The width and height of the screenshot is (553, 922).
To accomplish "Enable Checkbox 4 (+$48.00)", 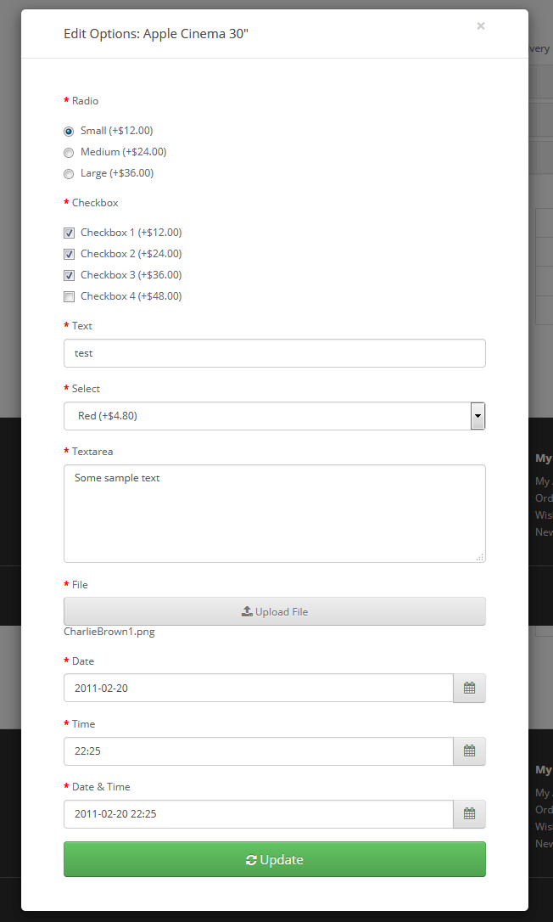I will [x=69, y=296].
